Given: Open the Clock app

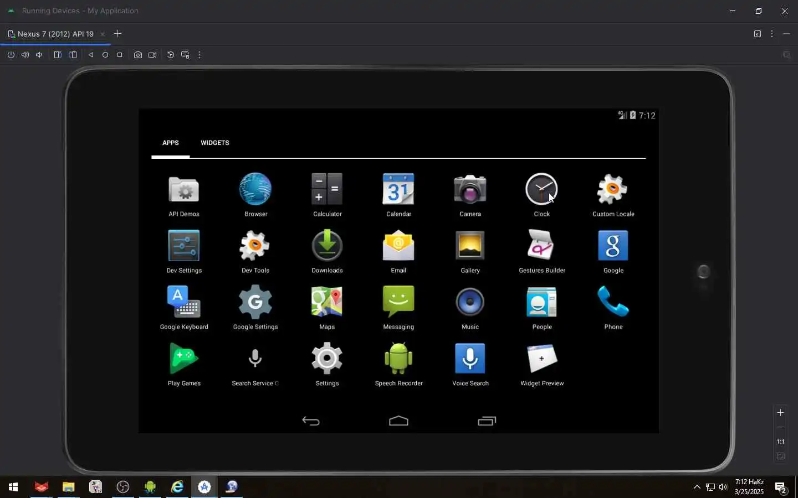Looking at the screenshot, I should [541, 195].
